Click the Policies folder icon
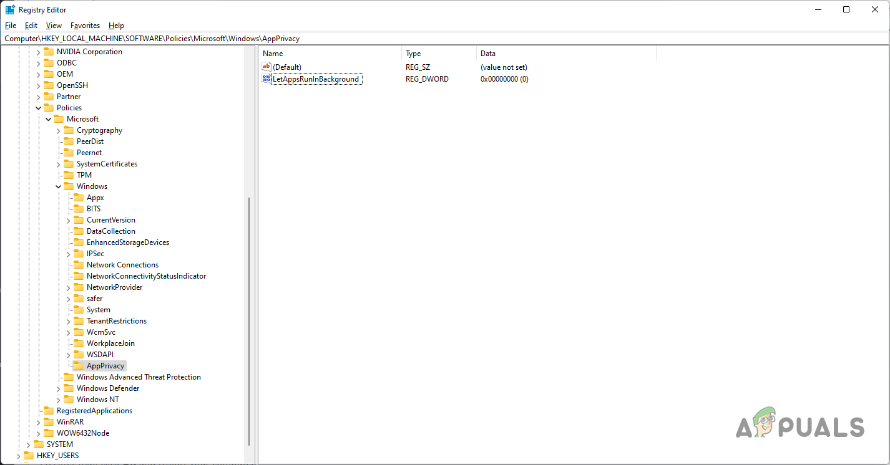Viewport: 890px width, 465px height. tap(48, 108)
